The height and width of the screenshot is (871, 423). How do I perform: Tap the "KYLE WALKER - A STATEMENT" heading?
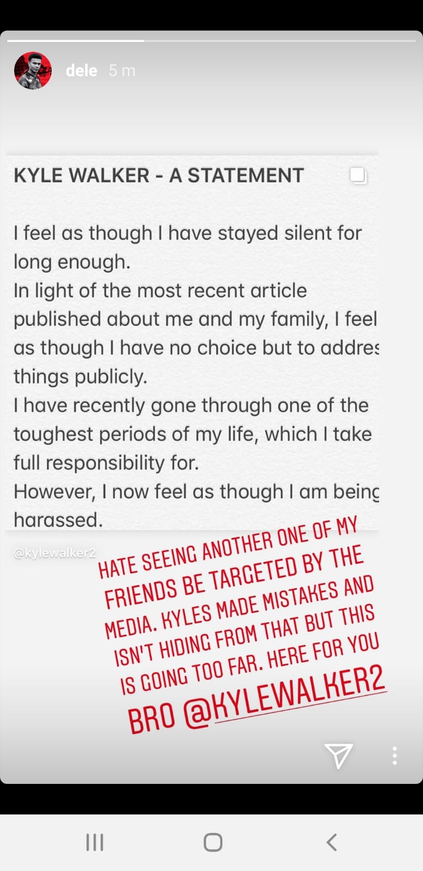click(159, 175)
